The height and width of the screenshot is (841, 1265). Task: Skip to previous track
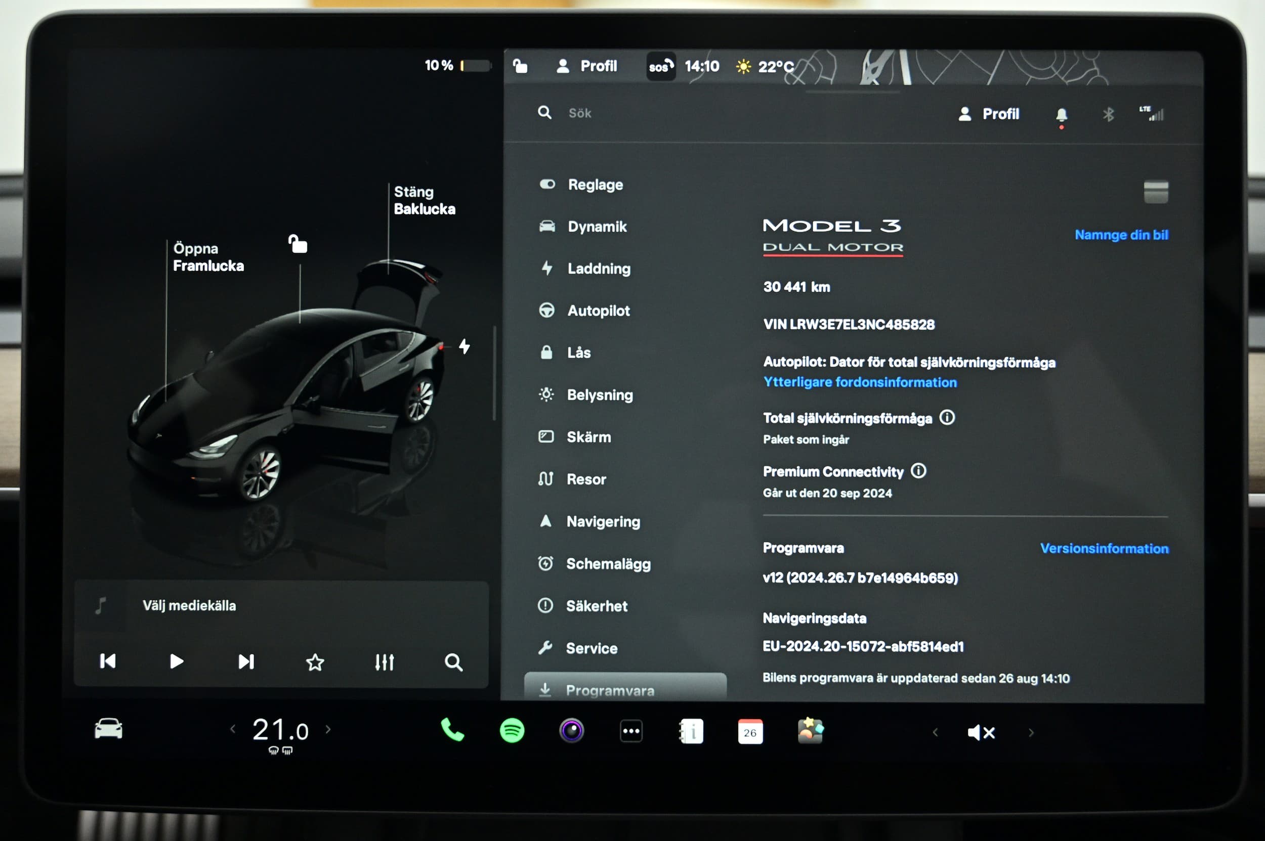click(x=108, y=661)
